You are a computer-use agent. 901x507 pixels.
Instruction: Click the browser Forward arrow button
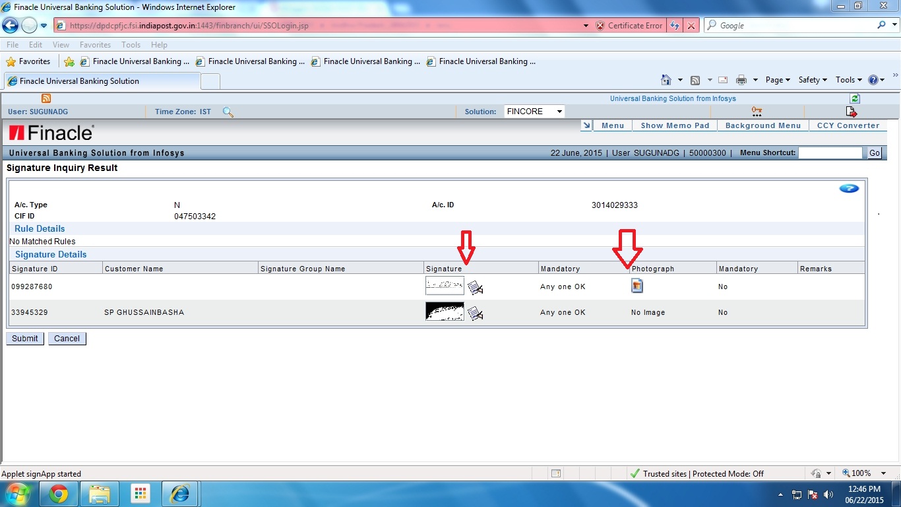pos(29,25)
